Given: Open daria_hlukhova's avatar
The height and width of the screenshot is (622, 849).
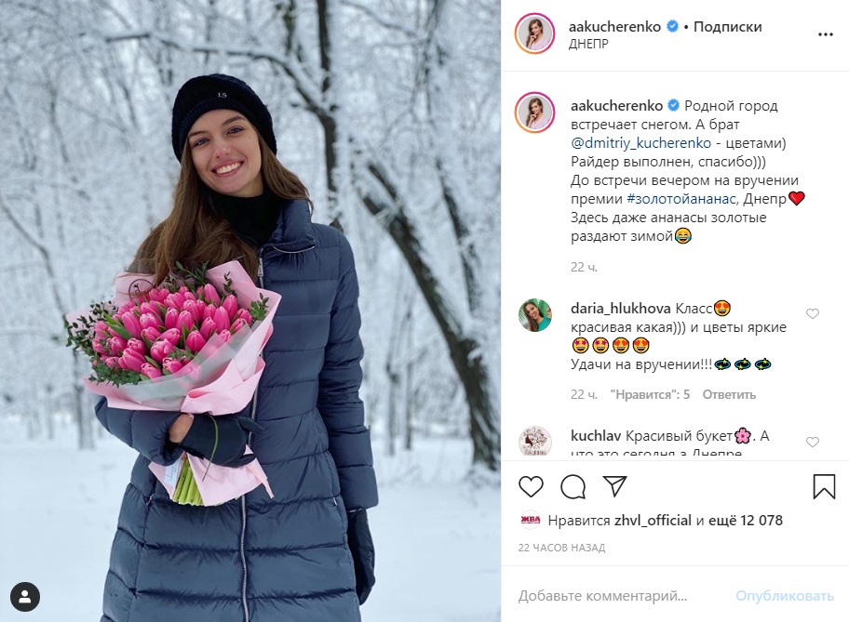Looking at the screenshot, I should tap(535, 315).
